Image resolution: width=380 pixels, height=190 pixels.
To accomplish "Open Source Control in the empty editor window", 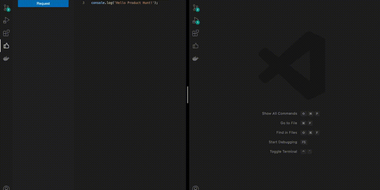I will tap(196, 8).
